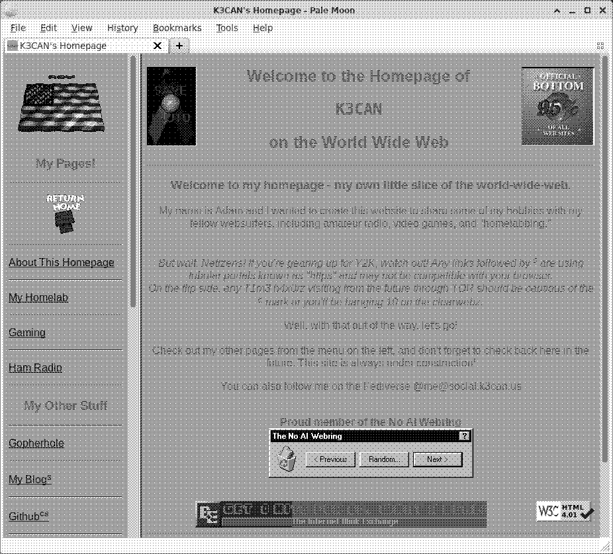
Task: Open the Tools menu
Action: [227, 28]
